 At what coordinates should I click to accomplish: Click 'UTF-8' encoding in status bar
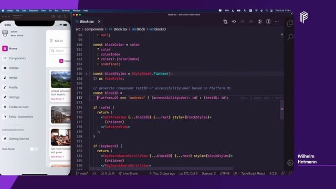pyautogui.click(x=224, y=173)
